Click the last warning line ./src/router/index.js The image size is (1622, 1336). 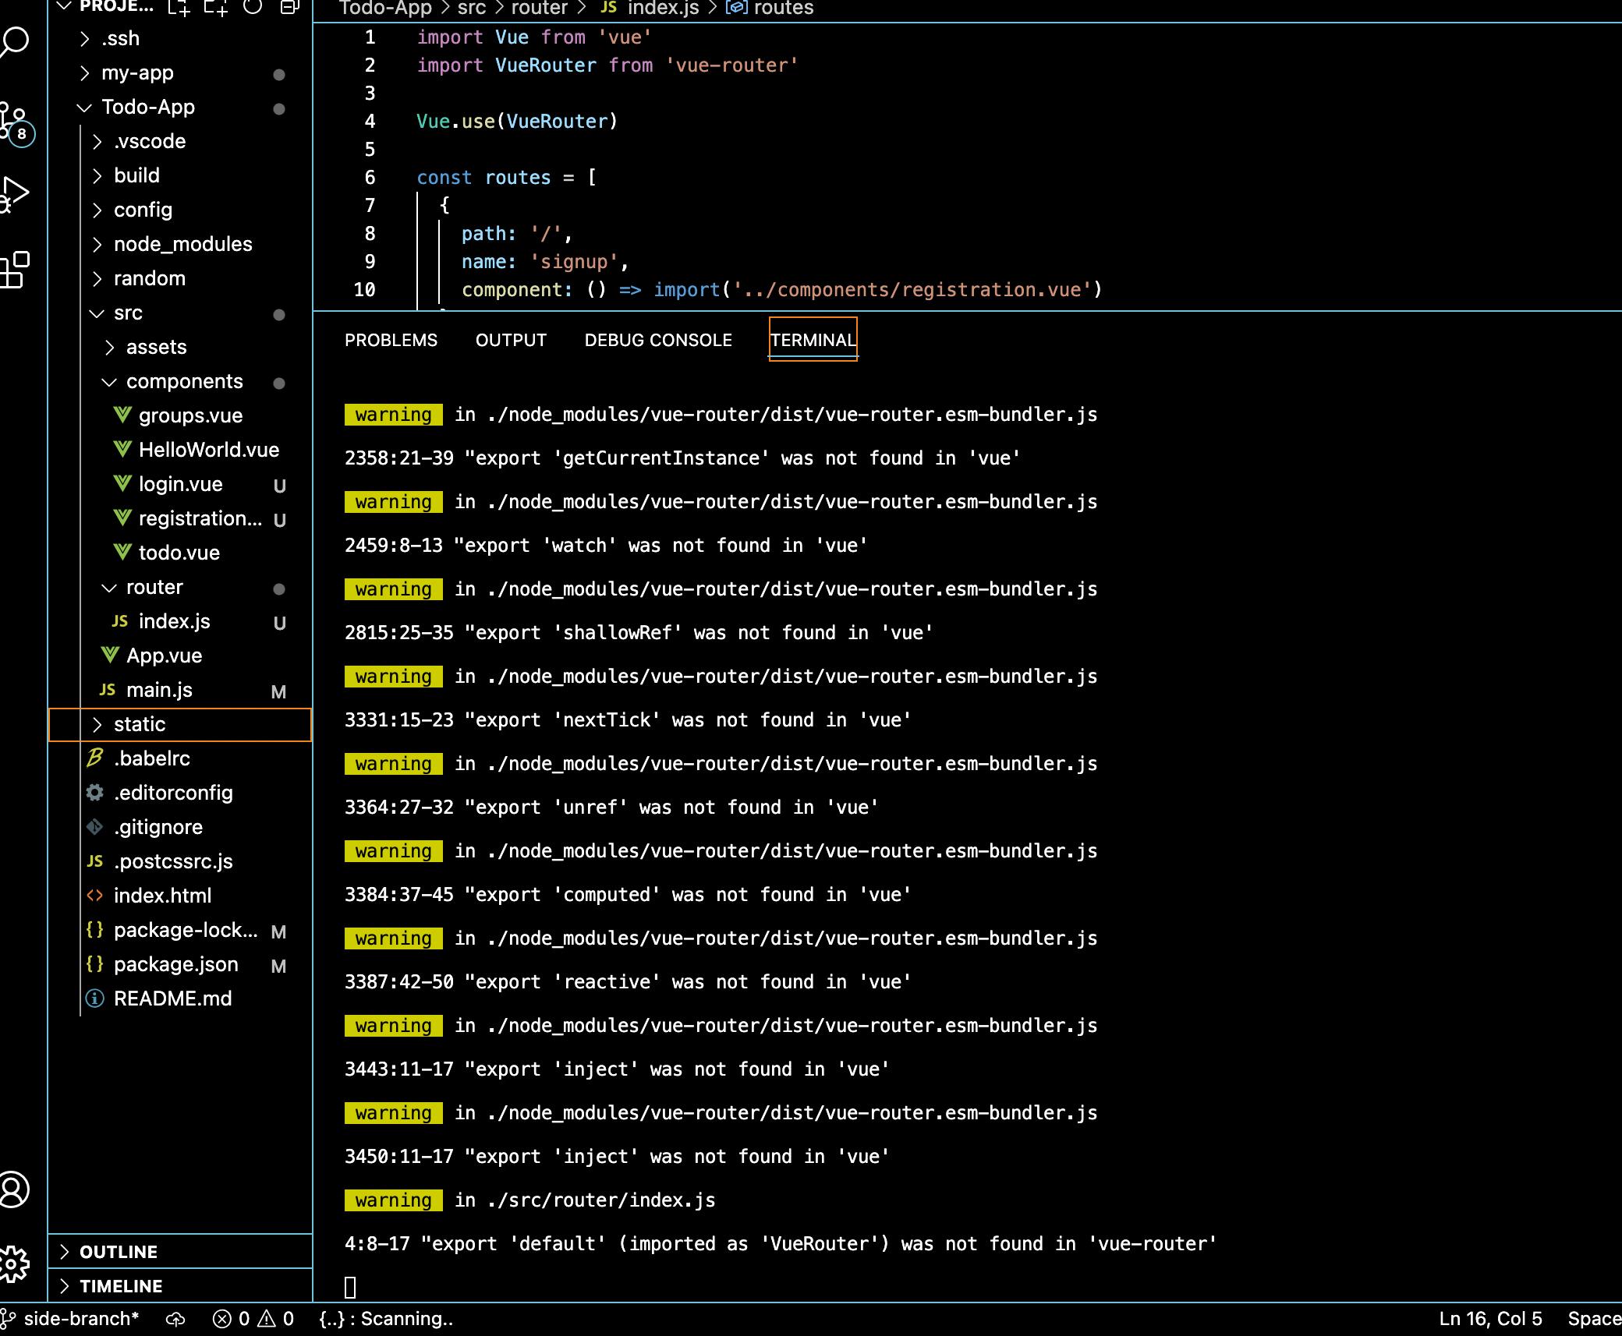click(530, 1200)
